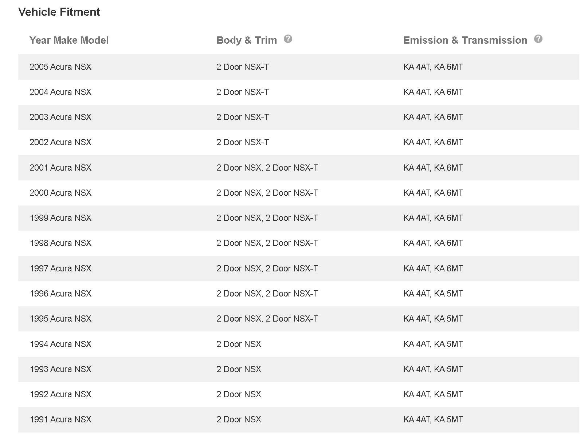Click the Emission & Transmission help icon
This screenshot has height=434, width=580.
(x=538, y=39)
